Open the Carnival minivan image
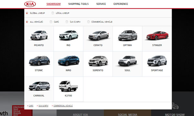 [x=39, y=86]
